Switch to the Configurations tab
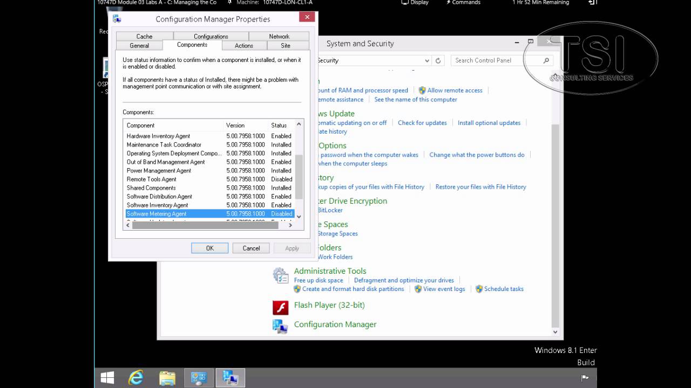 [x=211, y=36]
